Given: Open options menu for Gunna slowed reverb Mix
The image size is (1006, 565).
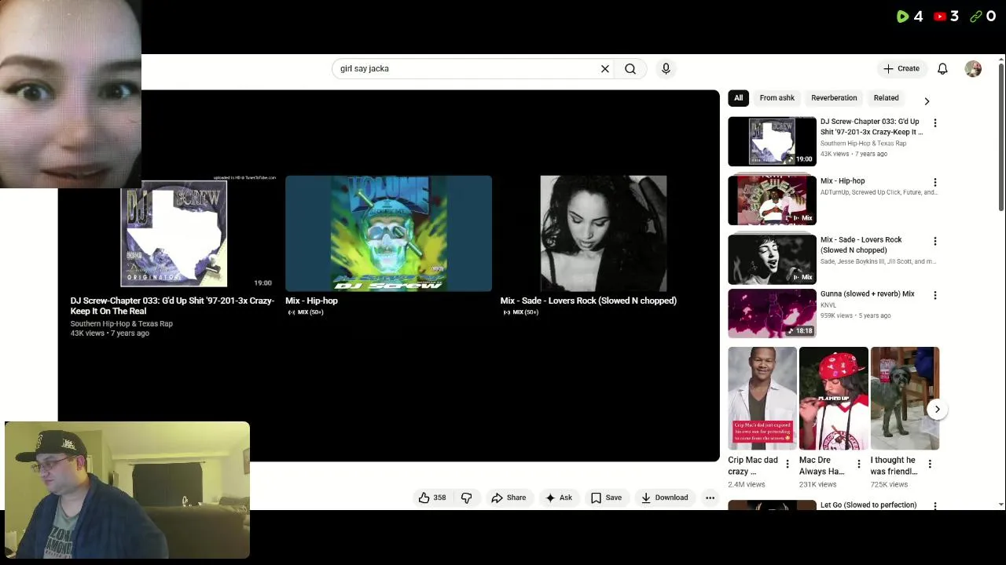Looking at the screenshot, I should (935, 295).
